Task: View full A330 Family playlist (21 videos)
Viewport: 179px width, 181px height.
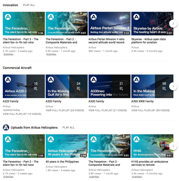Action: click(108, 110)
